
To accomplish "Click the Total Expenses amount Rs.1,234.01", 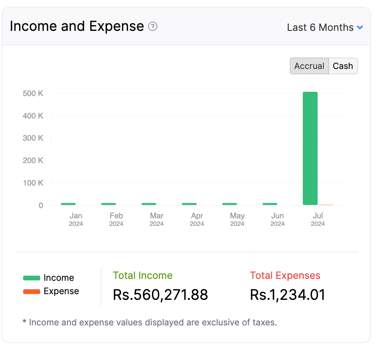I will coord(288,295).
